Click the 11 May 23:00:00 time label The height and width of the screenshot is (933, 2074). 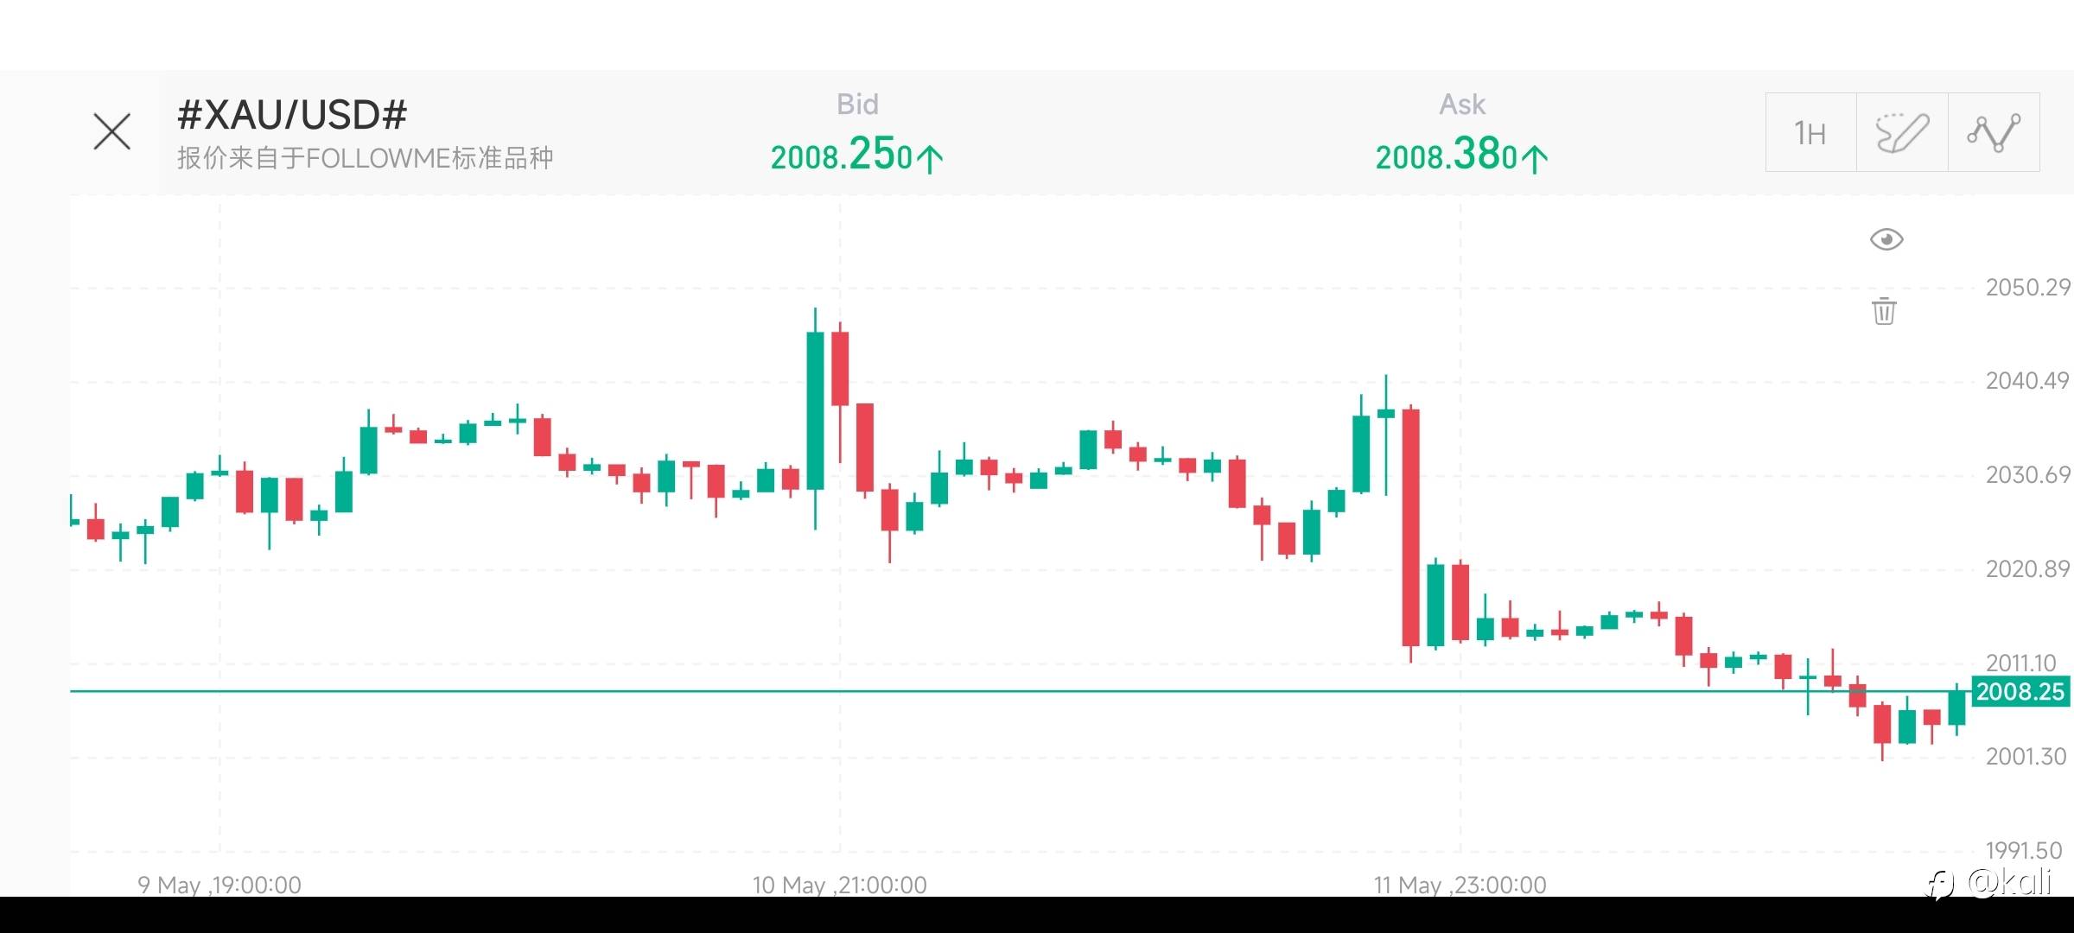[x=1460, y=885]
